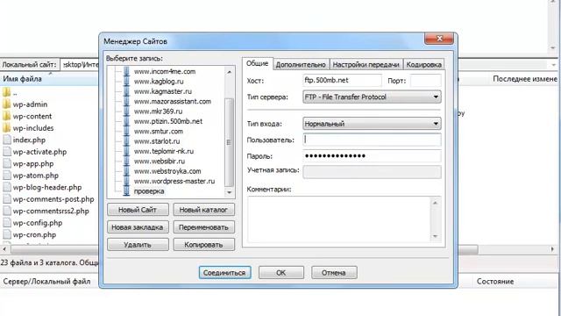Click the wp-blog-header.php file icon

click(7, 187)
